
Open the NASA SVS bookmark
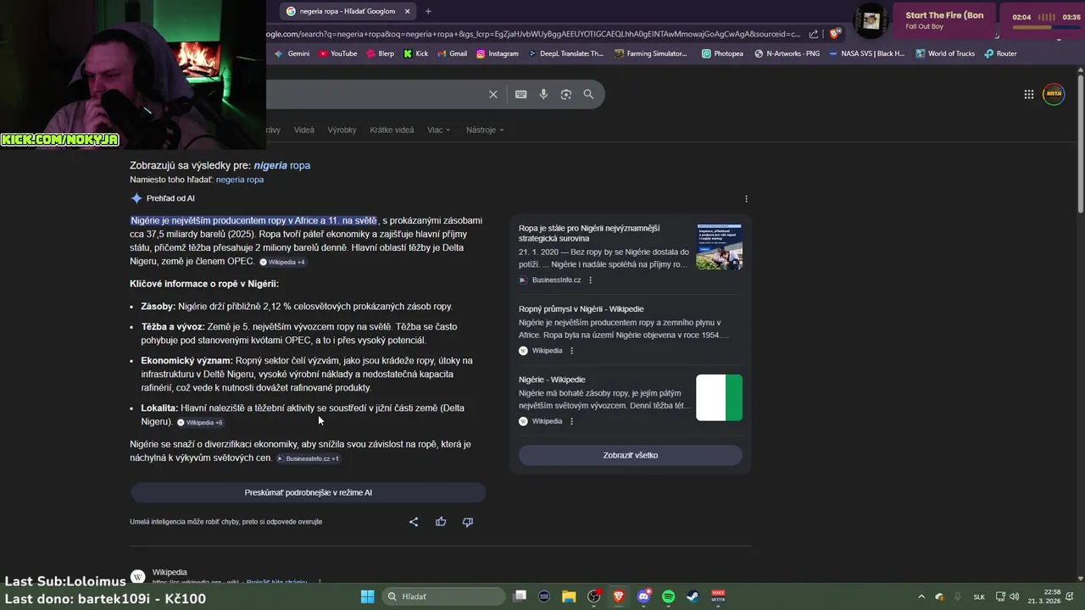pos(866,53)
